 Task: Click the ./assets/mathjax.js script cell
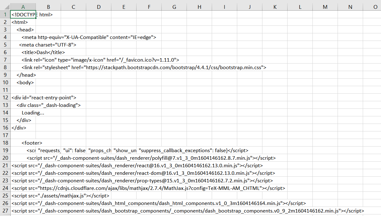click(23, 196)
